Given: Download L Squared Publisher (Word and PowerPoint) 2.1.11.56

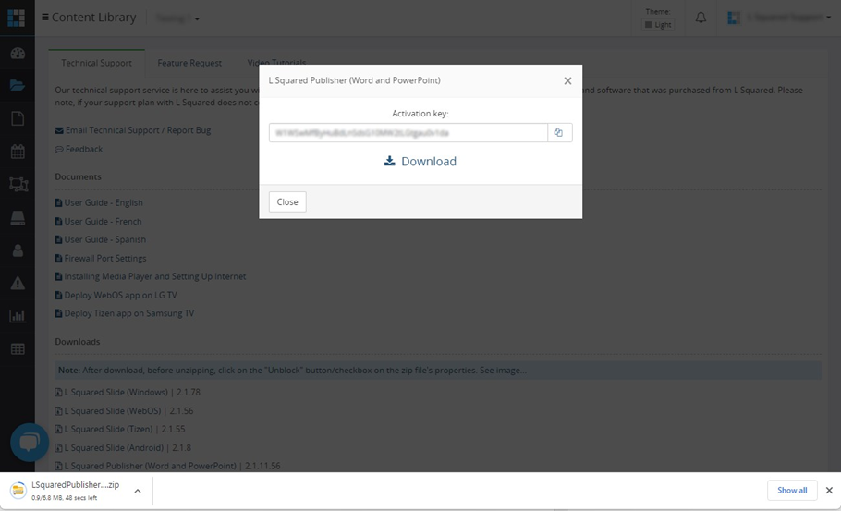Looking at the screenshot, I should click(172, 467).
